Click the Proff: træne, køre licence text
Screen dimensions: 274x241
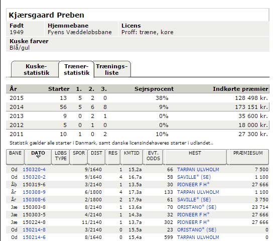point(148,32)
